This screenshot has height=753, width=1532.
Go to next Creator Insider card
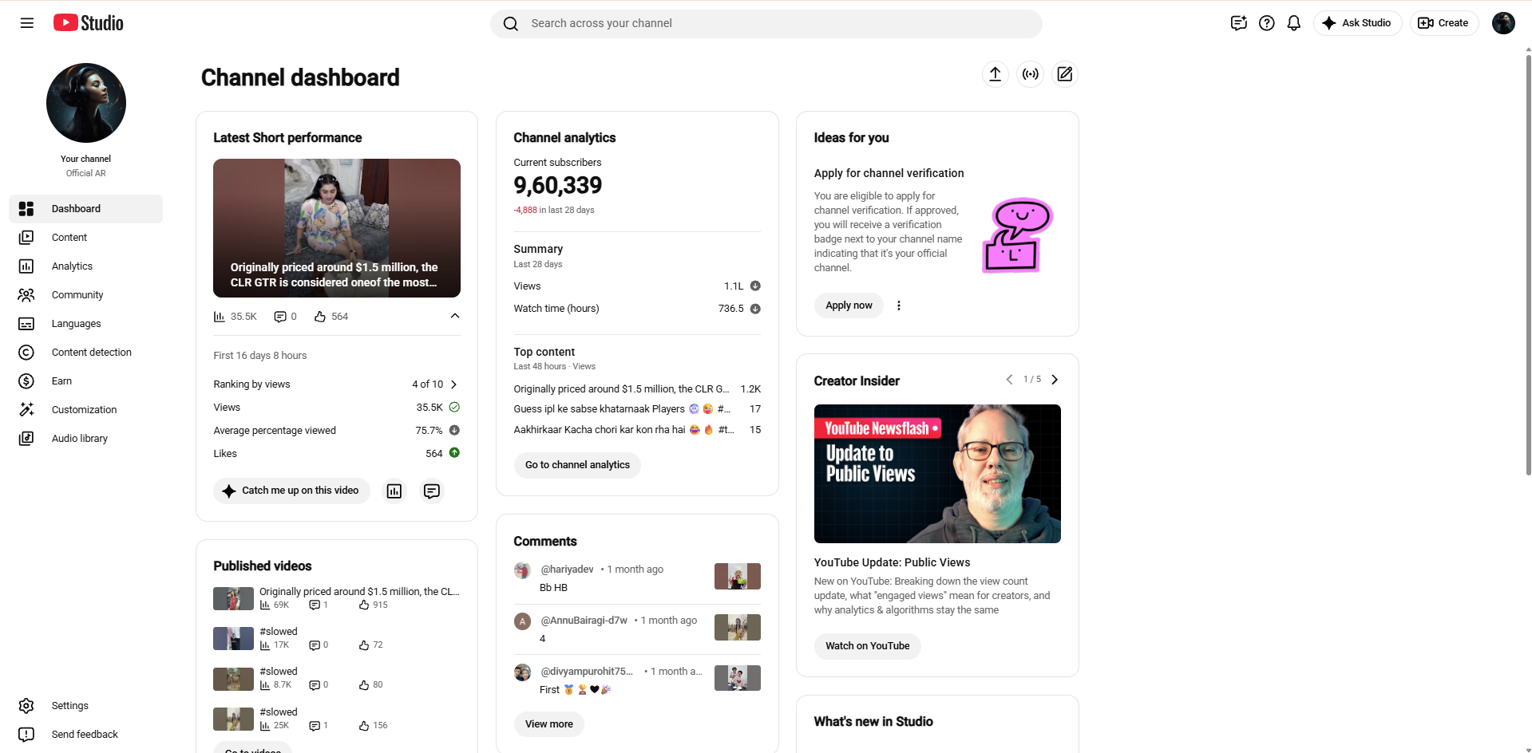(x=1055, y=380)
